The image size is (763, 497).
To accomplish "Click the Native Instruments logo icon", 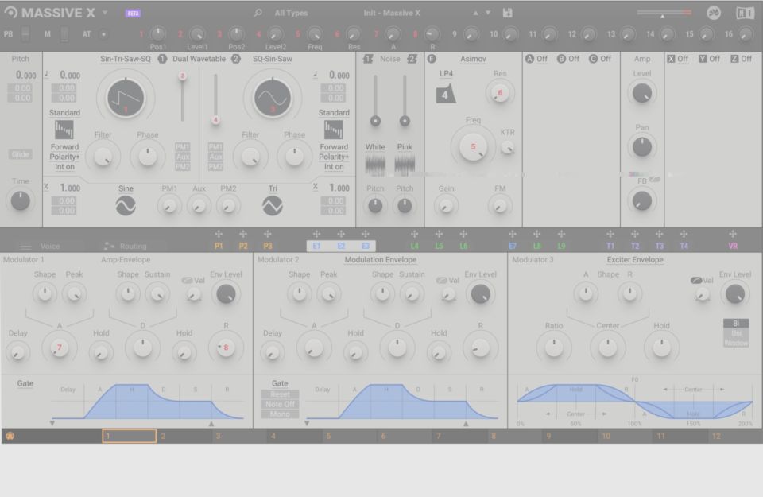I will pyautogui.click(x=745, y=13).
